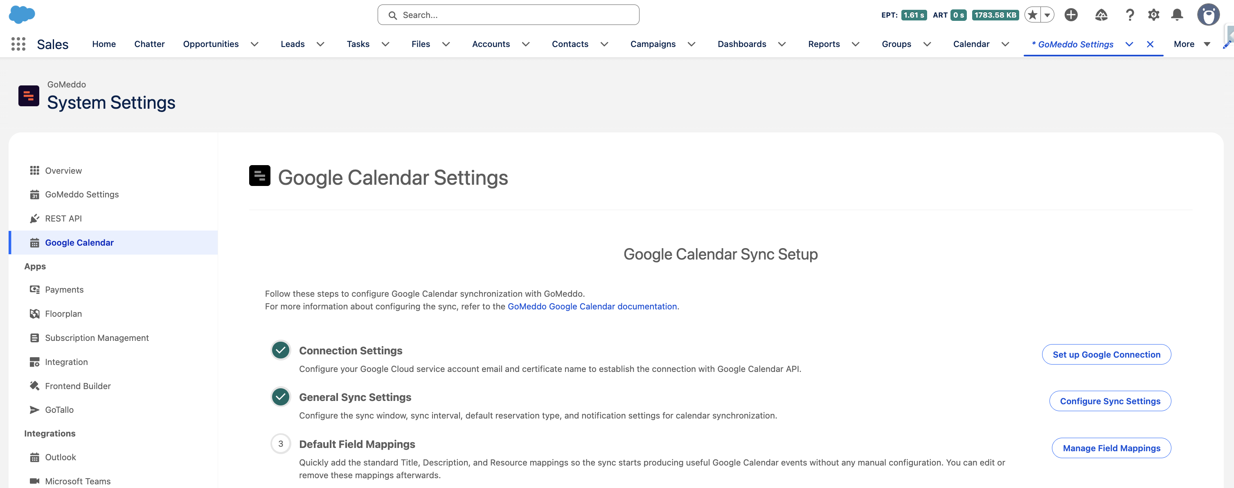
Task: Click the favorites star icon
Action: tap(1032, 15)
